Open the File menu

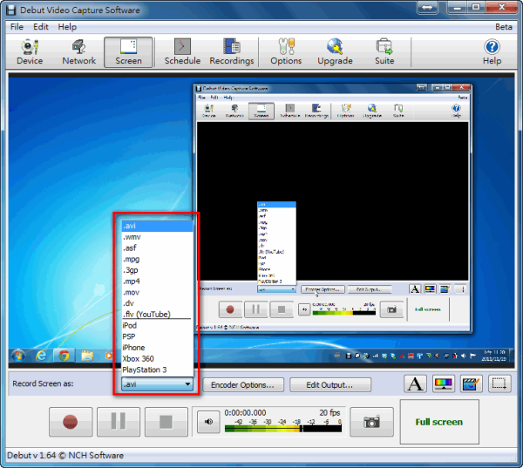click(x=17, y=27)
